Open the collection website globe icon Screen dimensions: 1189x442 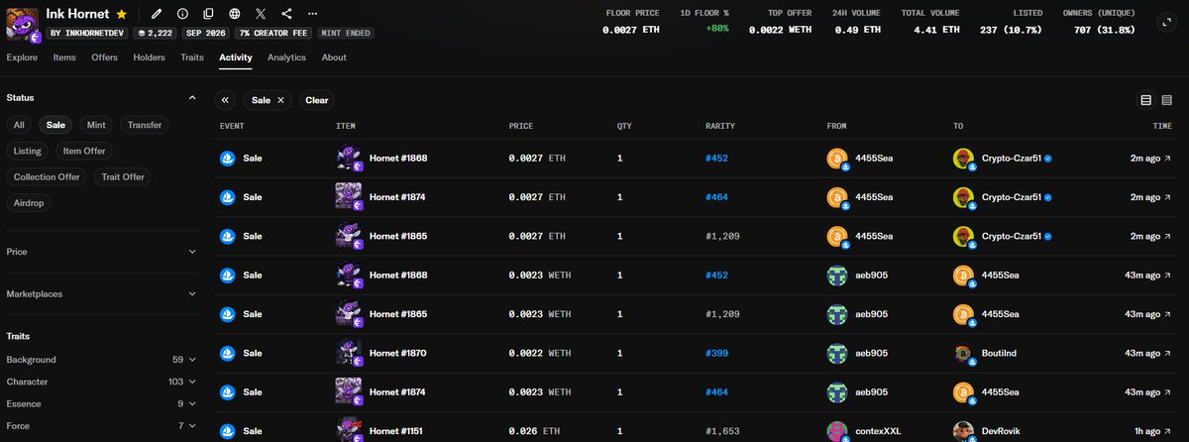234,15
